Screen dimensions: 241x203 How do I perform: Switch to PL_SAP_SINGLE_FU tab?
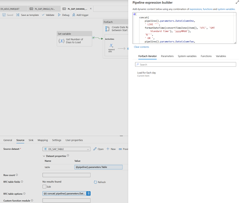pos(42,9)
